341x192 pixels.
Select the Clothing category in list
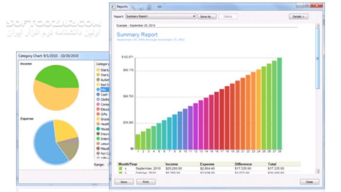click(102, 99)
